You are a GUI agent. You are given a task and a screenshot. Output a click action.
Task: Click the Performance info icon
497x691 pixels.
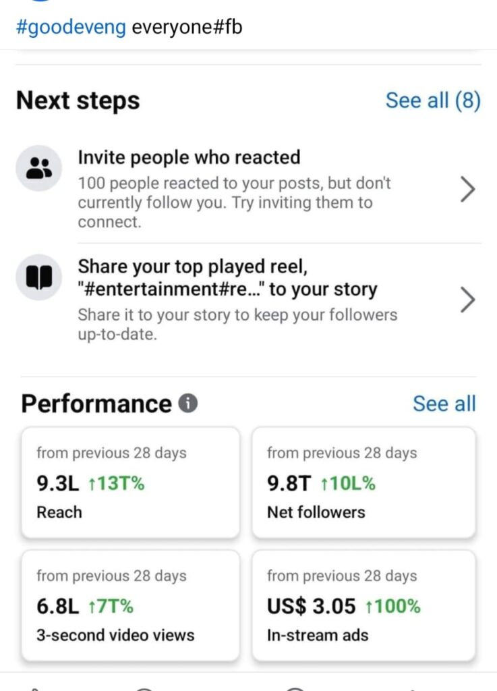tap(188, 404)
